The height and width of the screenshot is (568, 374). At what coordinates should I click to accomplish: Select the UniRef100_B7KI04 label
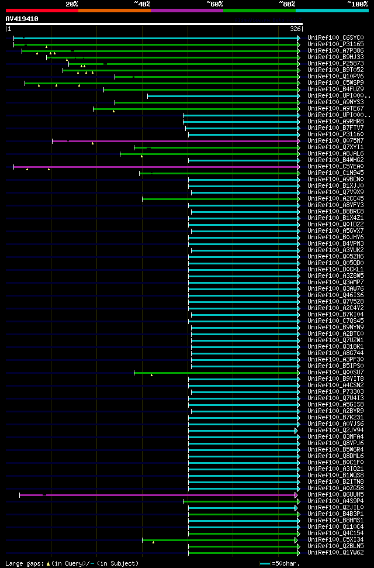click(x=335, y=315)
